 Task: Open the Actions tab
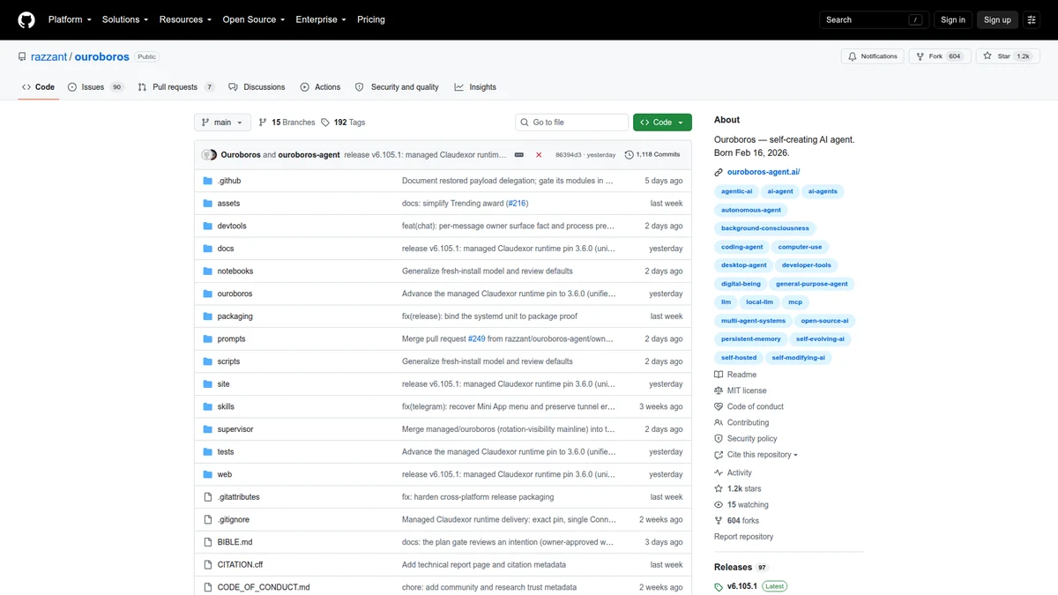(x=320, y=87)
